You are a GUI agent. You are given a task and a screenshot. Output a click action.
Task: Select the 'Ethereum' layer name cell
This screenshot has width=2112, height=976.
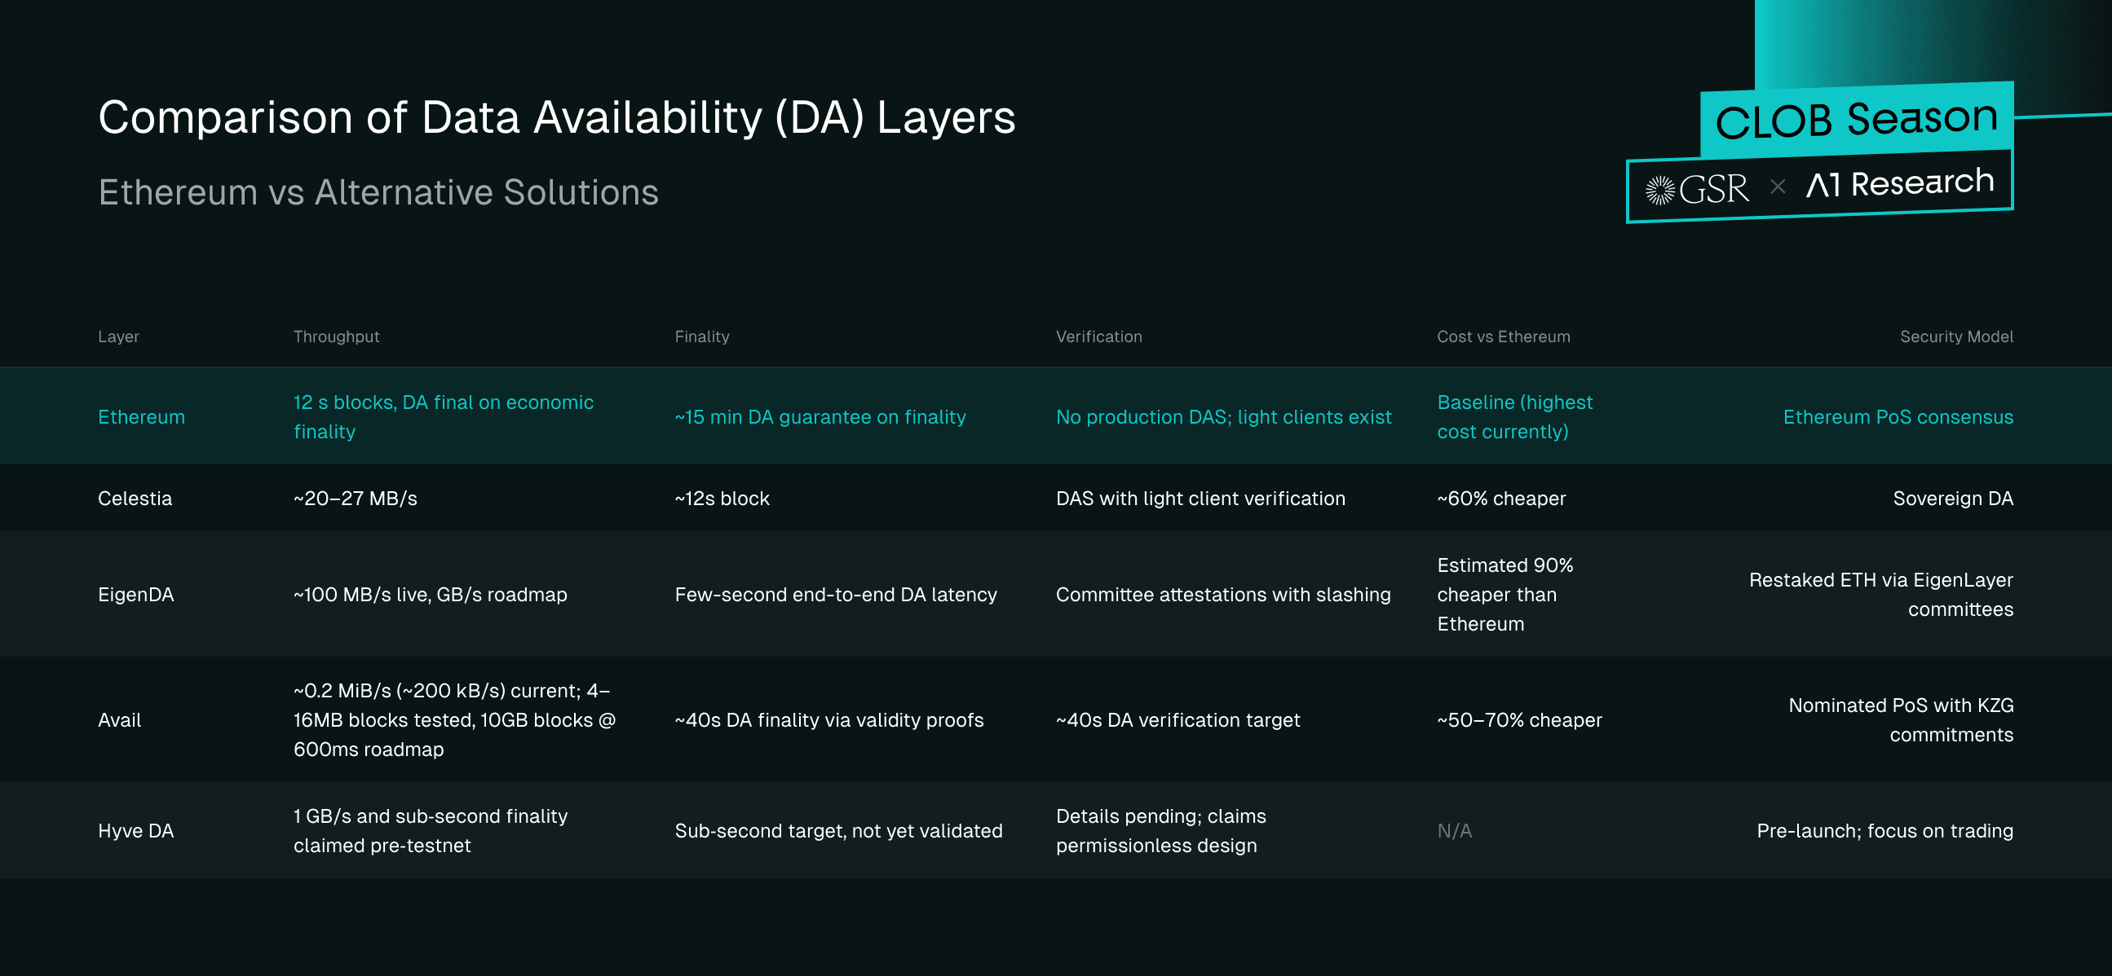click(x=141, y=417)
